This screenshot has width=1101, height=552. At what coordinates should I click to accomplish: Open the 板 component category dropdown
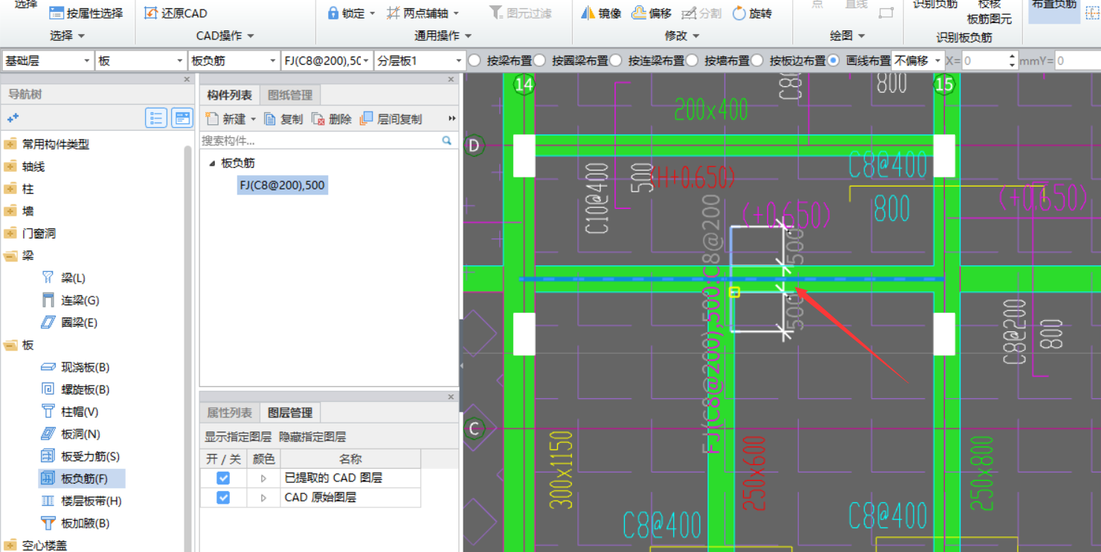pyautogui.click(x=141, y=61)
